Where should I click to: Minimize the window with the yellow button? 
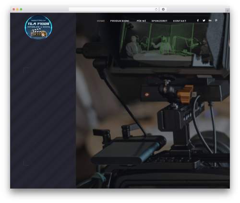[17, 9]
